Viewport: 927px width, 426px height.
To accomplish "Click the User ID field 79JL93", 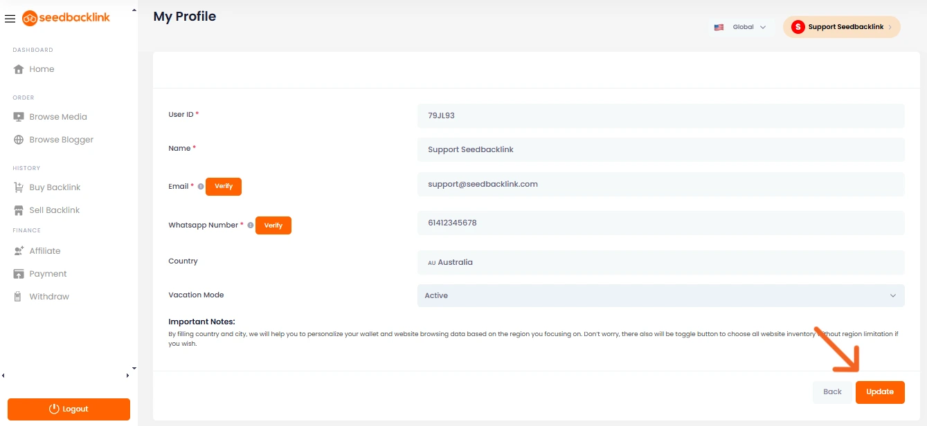I will 660,115.
